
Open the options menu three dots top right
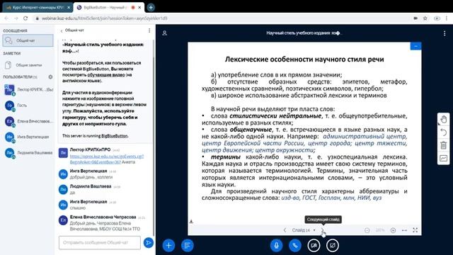click(445, 33)
